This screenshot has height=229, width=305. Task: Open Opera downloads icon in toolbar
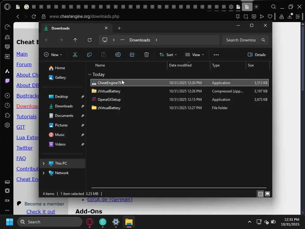click(290, 17)
